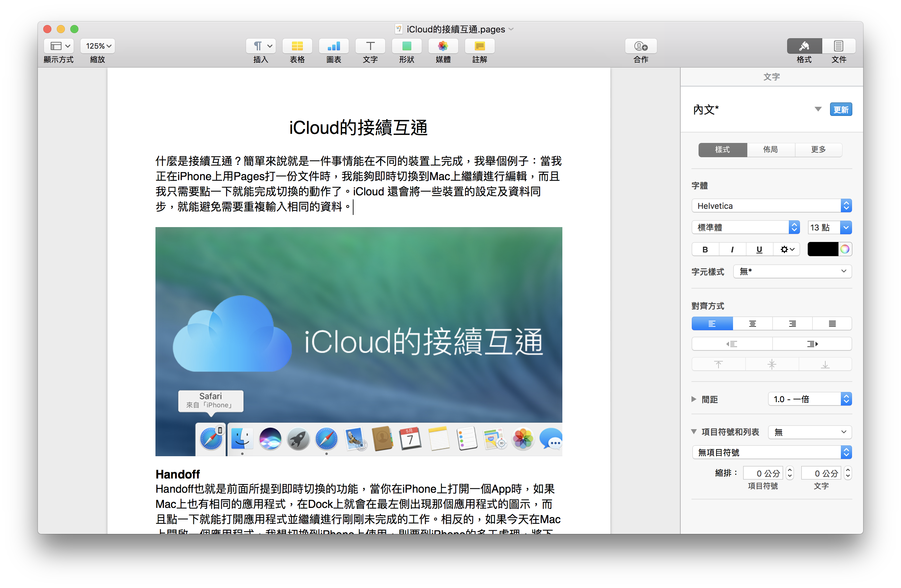Click the Table (表格) toolbar icon
This screenshot has height=588, width=901.
[x=297, y=46]
